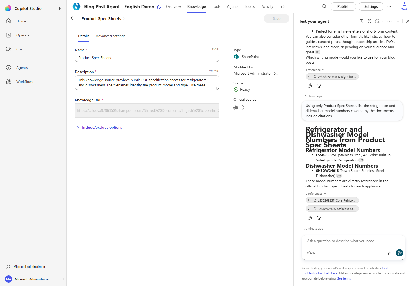Select the Advanced settings tab
This screenshot has width=416, height=286.
click(110, 36)
